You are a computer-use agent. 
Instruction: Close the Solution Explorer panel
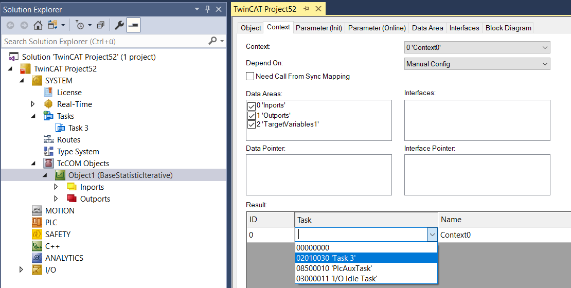click(x=219, y=9)
